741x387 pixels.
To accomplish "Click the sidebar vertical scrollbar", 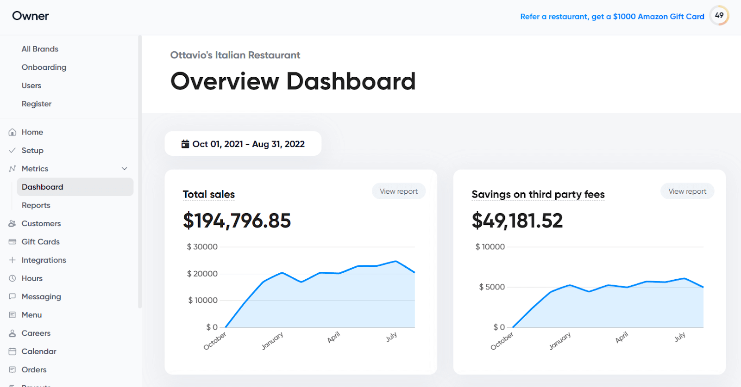I will click(x=139, y=171).
